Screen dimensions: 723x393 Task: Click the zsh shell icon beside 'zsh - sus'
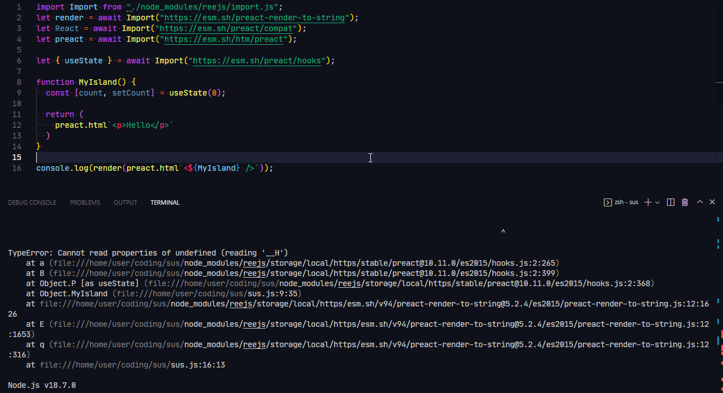[x=607, y=202]
